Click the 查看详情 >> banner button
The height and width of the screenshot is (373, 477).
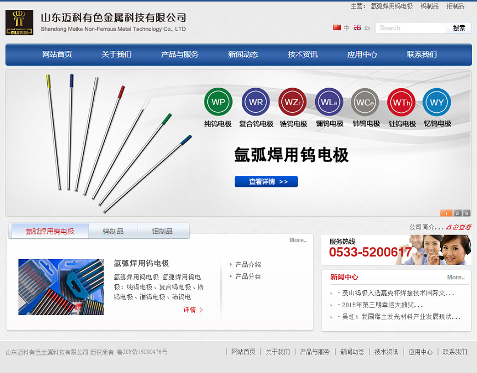point(266,181)
